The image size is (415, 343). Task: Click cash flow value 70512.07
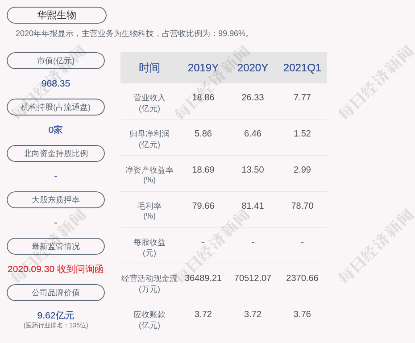(x=253, y=278)
